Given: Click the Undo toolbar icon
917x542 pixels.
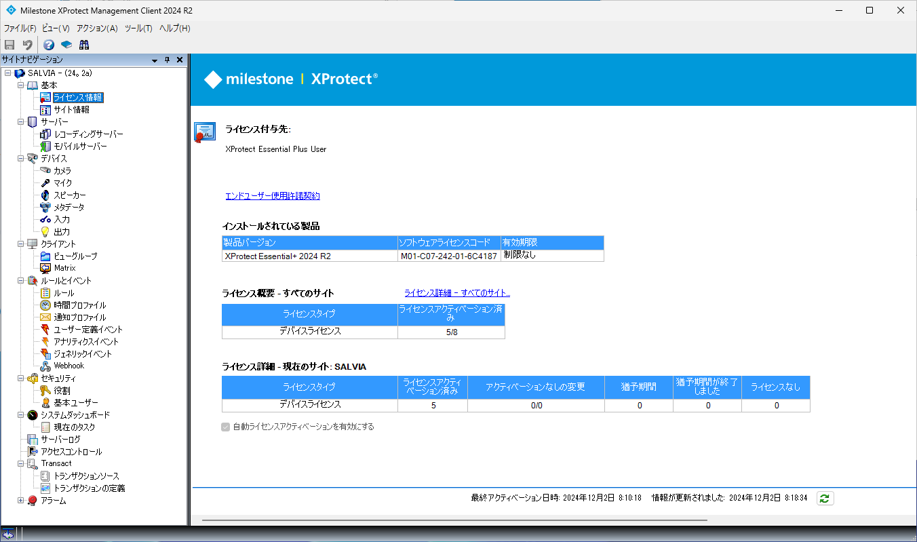Looking at the screenshot, I should 28,45.
